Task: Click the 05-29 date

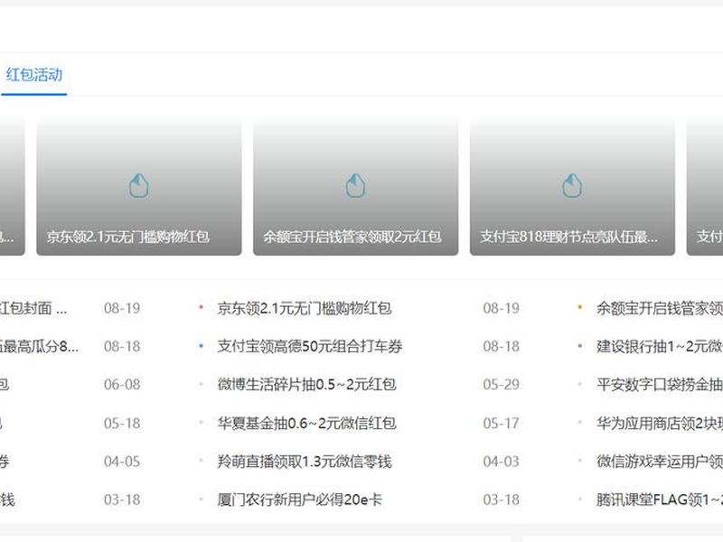Action: tap(501, 385)
